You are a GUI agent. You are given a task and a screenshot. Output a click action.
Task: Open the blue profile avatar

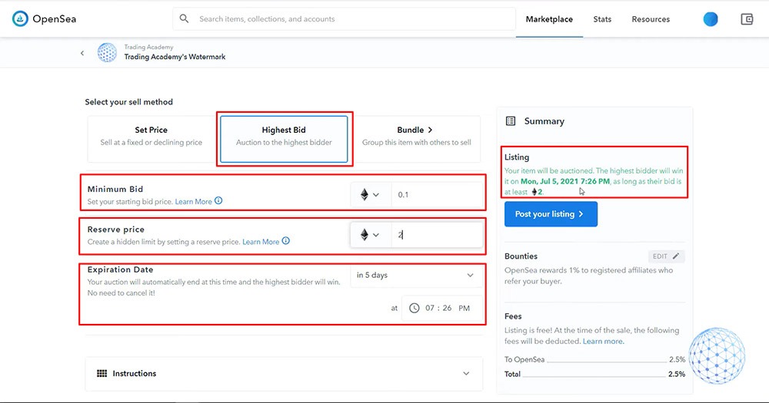point(711,19)
